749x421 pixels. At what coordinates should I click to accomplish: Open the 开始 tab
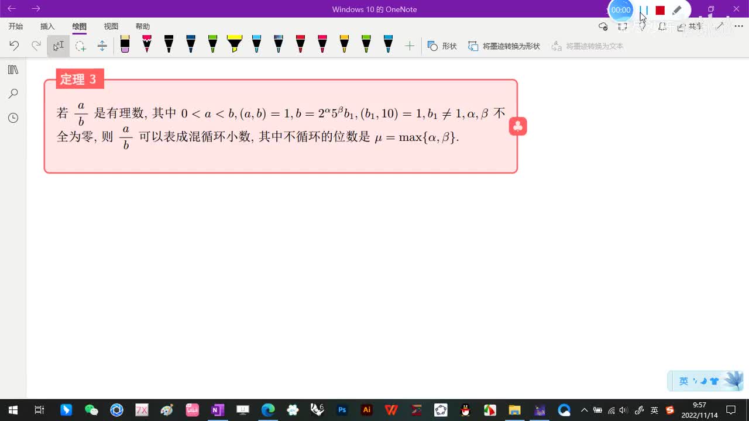pyautogui.click(x=16, y=26)
